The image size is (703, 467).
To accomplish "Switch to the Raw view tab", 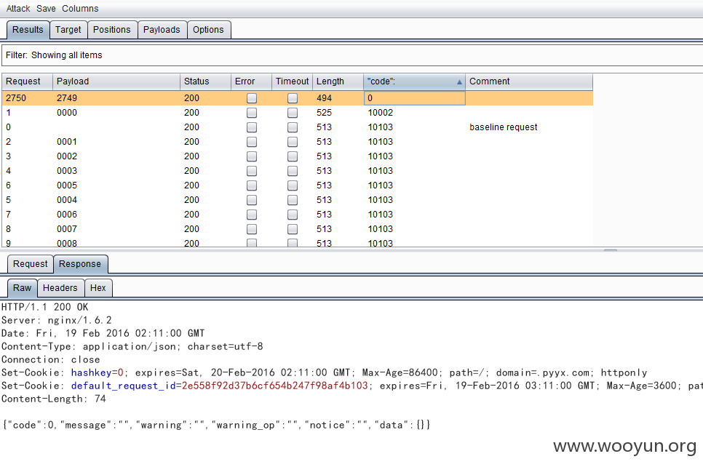I will (23, 288).
